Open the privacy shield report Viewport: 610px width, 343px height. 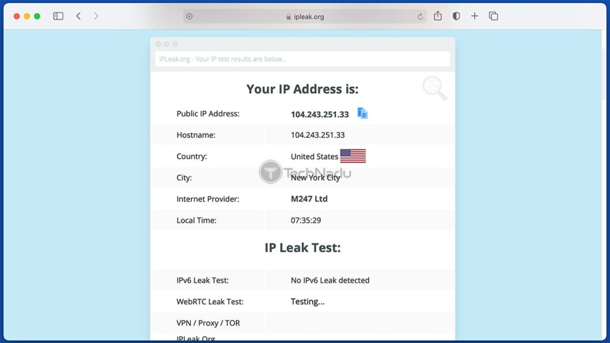[x=456, y=16]
